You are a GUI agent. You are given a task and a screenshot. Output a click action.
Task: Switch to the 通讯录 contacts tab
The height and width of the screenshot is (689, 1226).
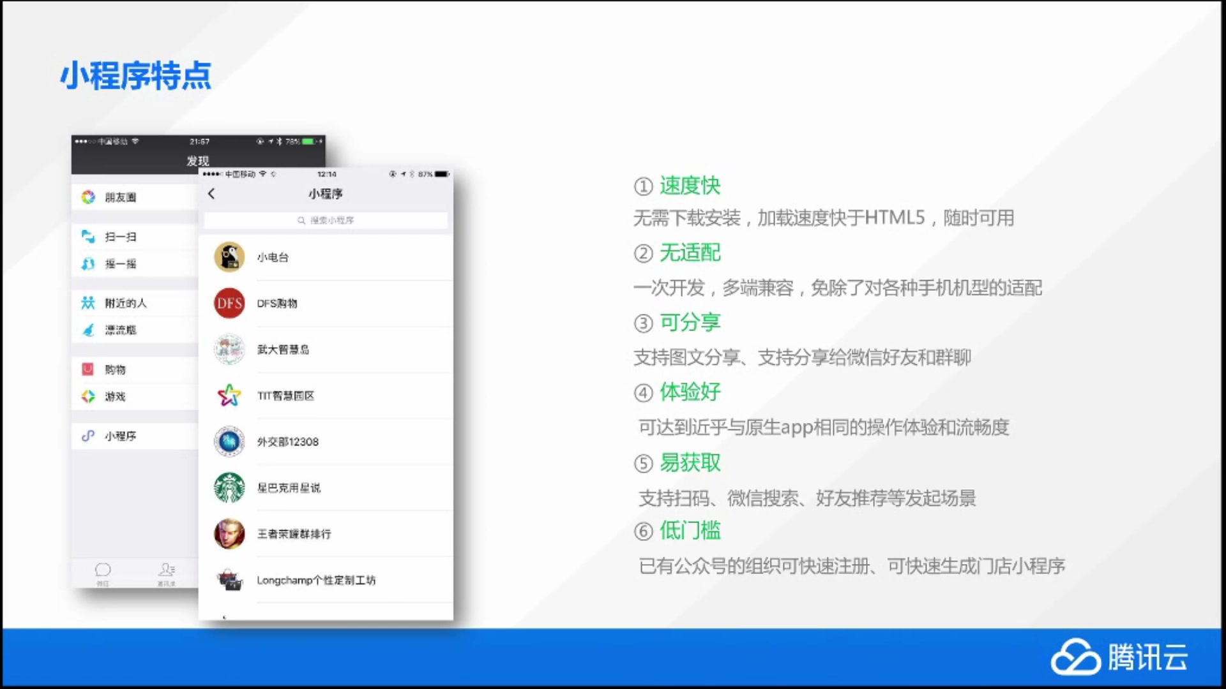pyautogui.click(x=166, y=572)
